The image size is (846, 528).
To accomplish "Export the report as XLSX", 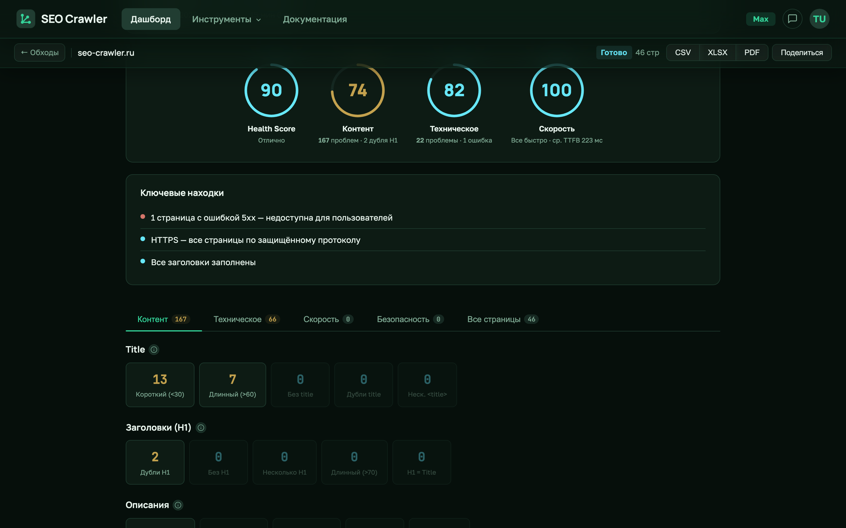I will click(x=717, y=53).
